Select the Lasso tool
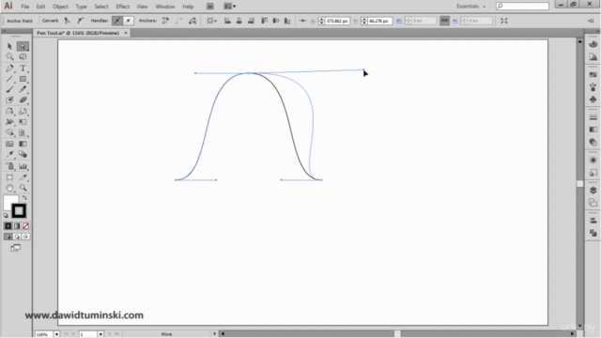This screenshot has height=338, width=601. (23, 57)
